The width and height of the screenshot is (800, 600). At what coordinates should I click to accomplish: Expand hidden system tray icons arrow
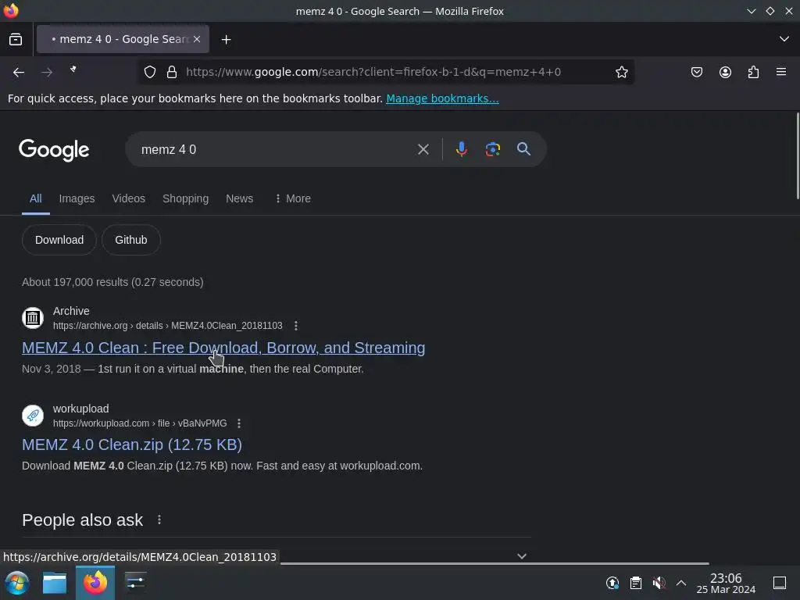[681, 583]
